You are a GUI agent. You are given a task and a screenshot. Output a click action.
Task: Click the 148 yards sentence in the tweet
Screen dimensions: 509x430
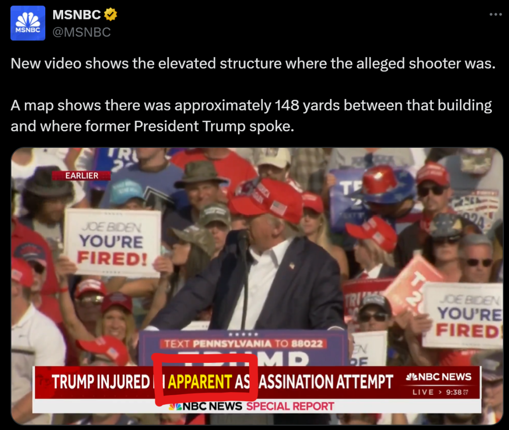click(x=251, y=115)
